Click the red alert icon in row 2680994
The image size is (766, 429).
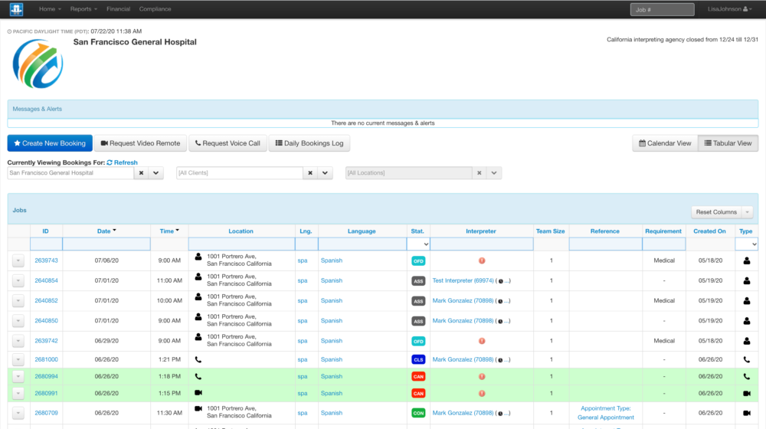point(482,377)
